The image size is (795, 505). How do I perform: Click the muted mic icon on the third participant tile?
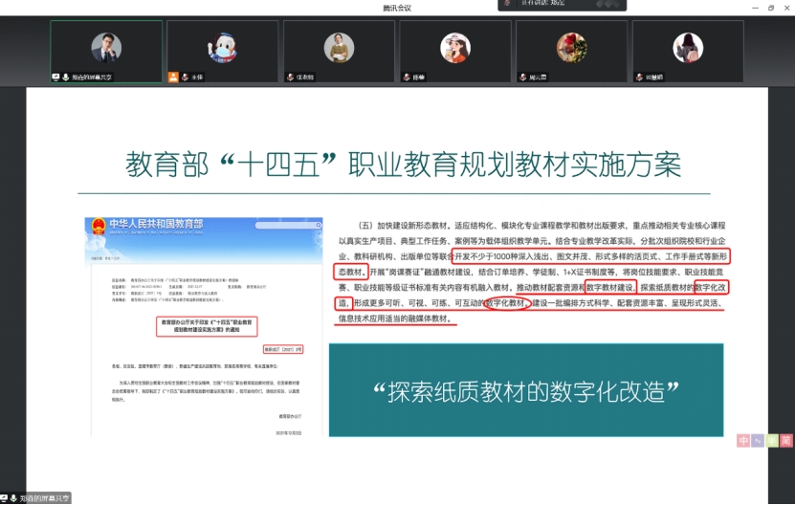tap(290, 77)
